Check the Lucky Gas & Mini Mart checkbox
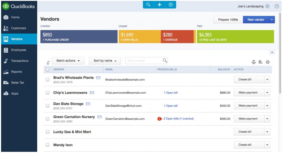Image resolution: width=283 pixels, height=154 pixels. (48, 132)
